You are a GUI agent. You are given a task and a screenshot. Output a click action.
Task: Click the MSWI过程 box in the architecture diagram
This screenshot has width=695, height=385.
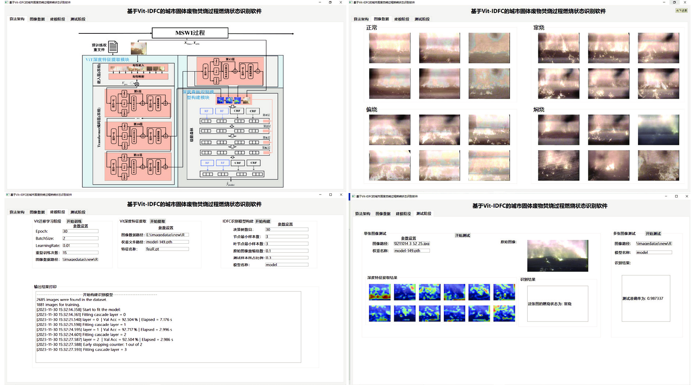pyautogui.click(x=190, y=33)
